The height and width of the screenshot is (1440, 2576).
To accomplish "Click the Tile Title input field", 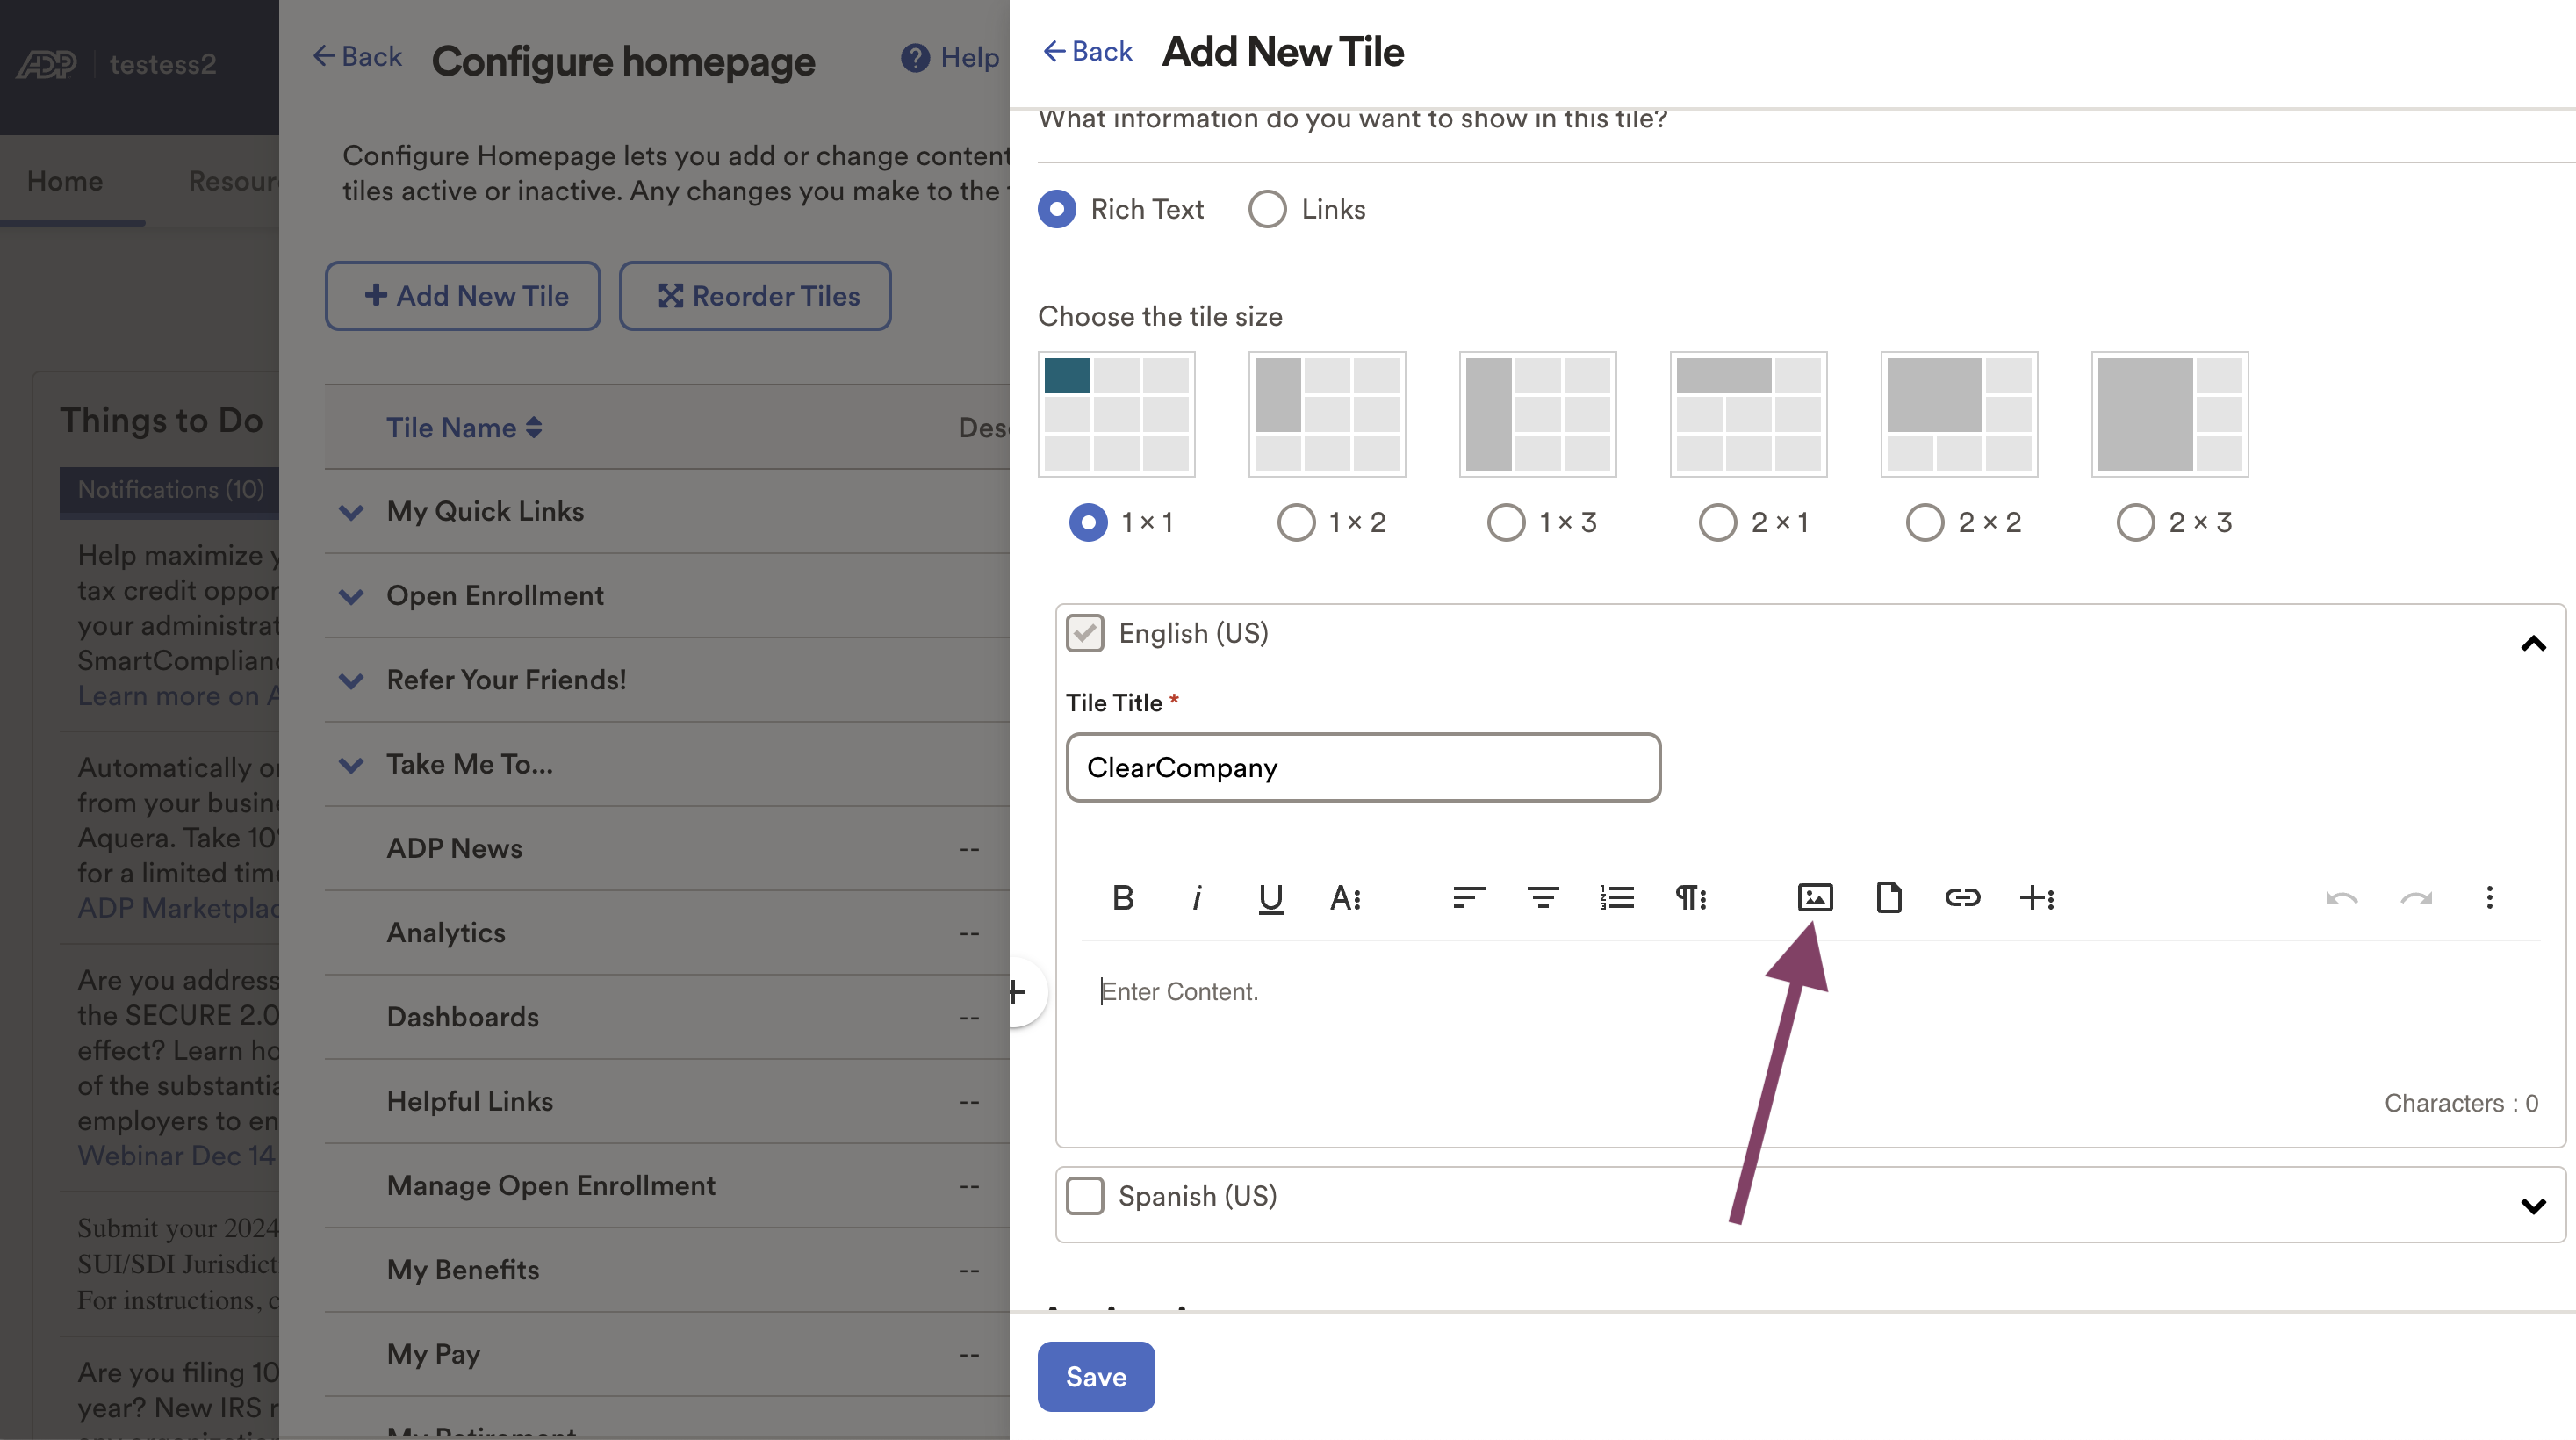I will [1363, 767].
